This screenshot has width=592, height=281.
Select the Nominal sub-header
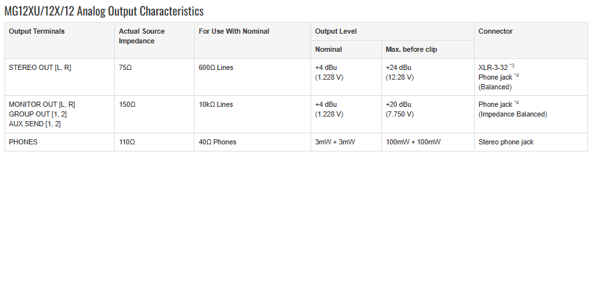(x=346, y=49)
